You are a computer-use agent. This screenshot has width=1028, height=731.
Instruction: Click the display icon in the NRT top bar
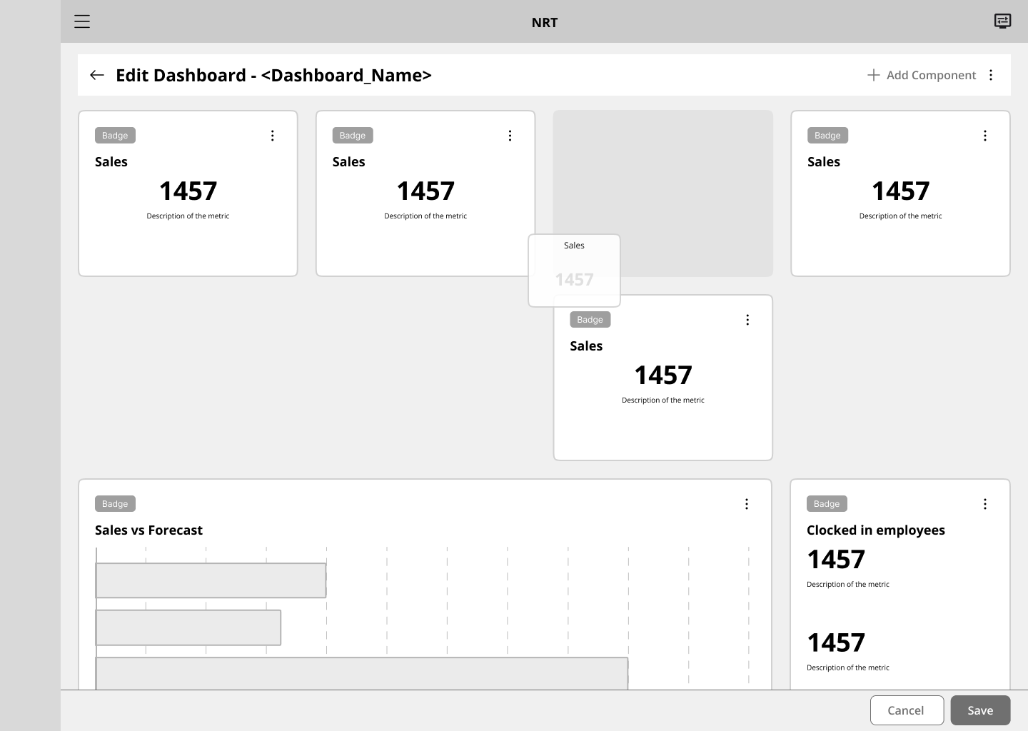pyautogui.click(x=1002, y=21)
